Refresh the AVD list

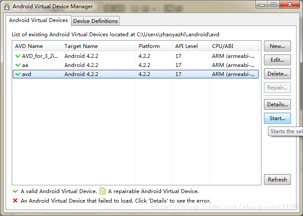pyautogui.click(x=277, y=180)
